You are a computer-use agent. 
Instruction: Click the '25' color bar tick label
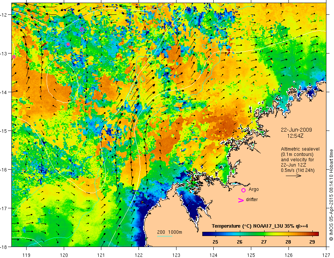215,242
